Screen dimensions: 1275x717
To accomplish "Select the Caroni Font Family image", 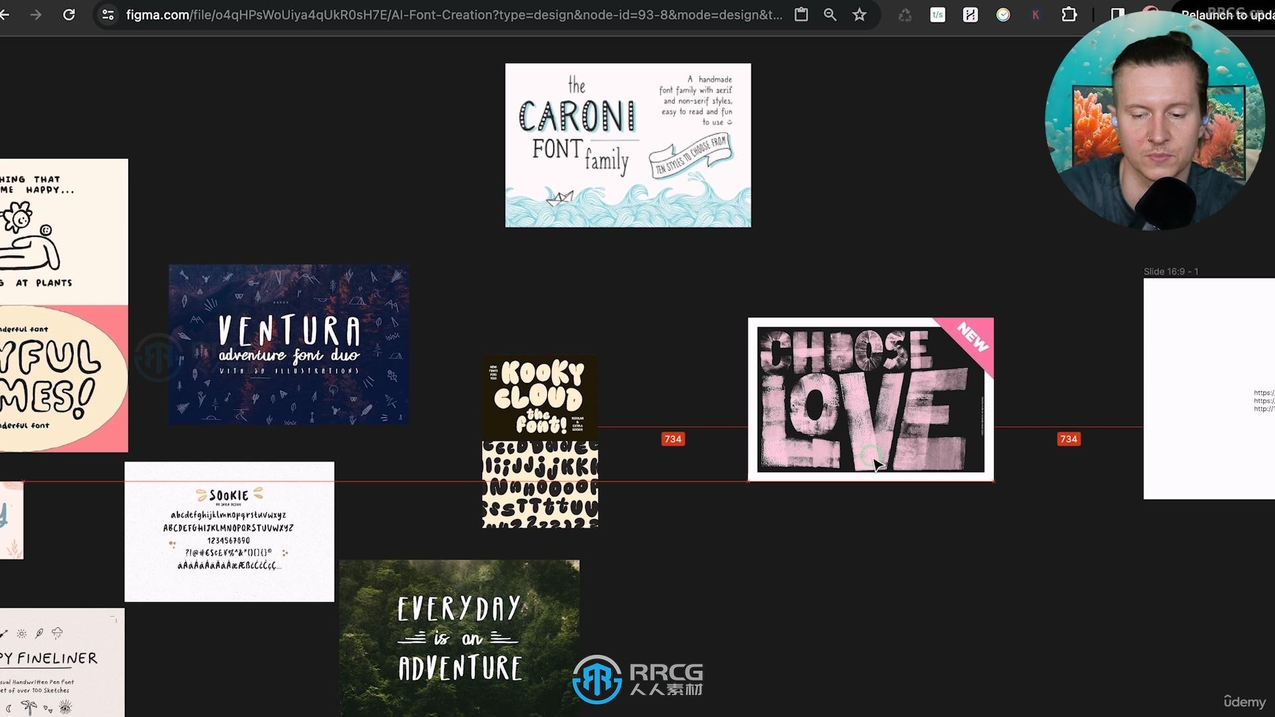I will click(628, 145).
